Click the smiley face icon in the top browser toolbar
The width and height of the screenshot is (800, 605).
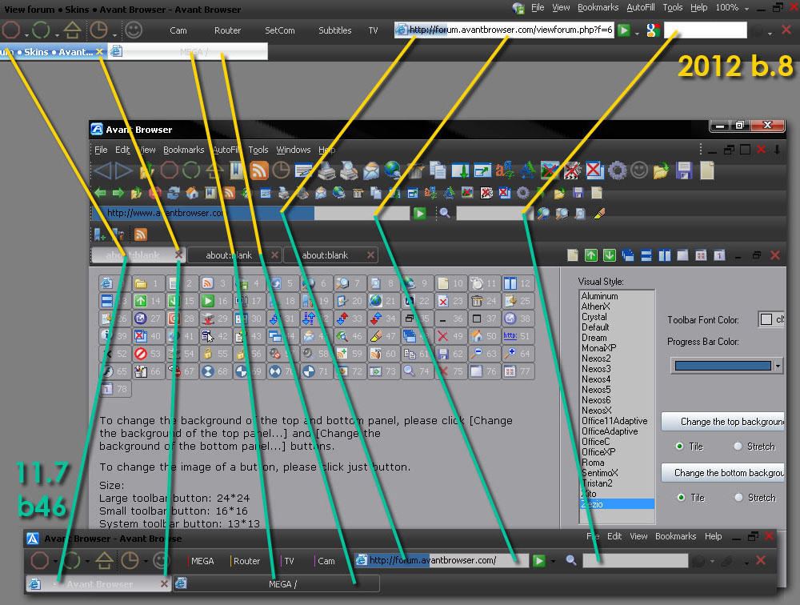pyautogui.click(x=134, y=30)
